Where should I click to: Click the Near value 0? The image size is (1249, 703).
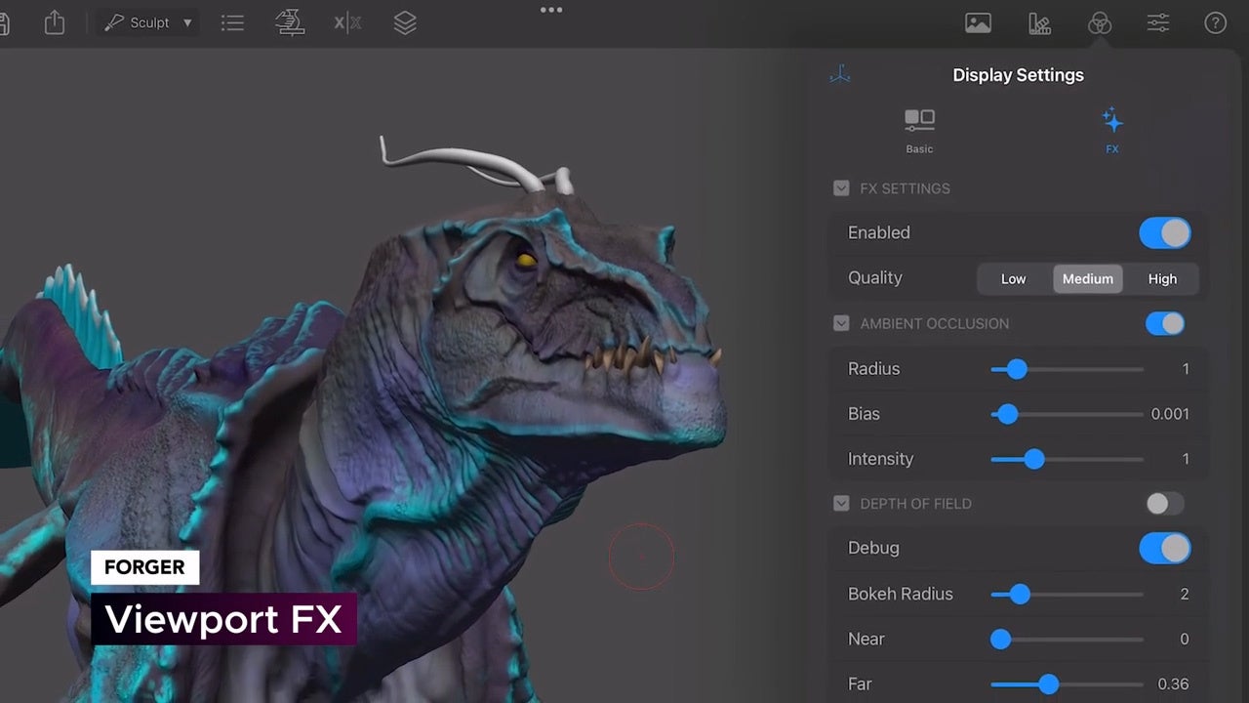point(1185,640)
